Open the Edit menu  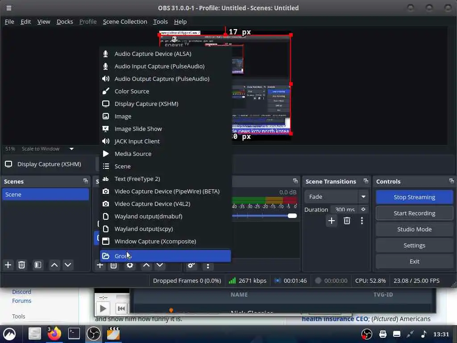25,21
